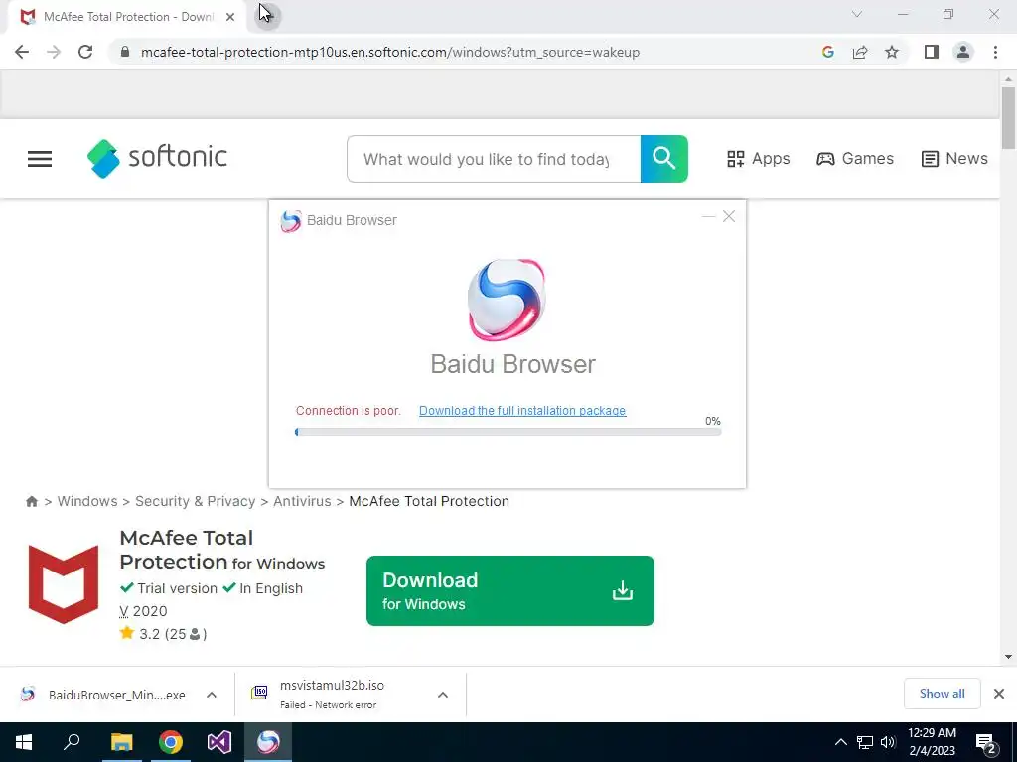
Task: Open Windows Start menu
Action: pyautogui.click(x=24, y=742)
